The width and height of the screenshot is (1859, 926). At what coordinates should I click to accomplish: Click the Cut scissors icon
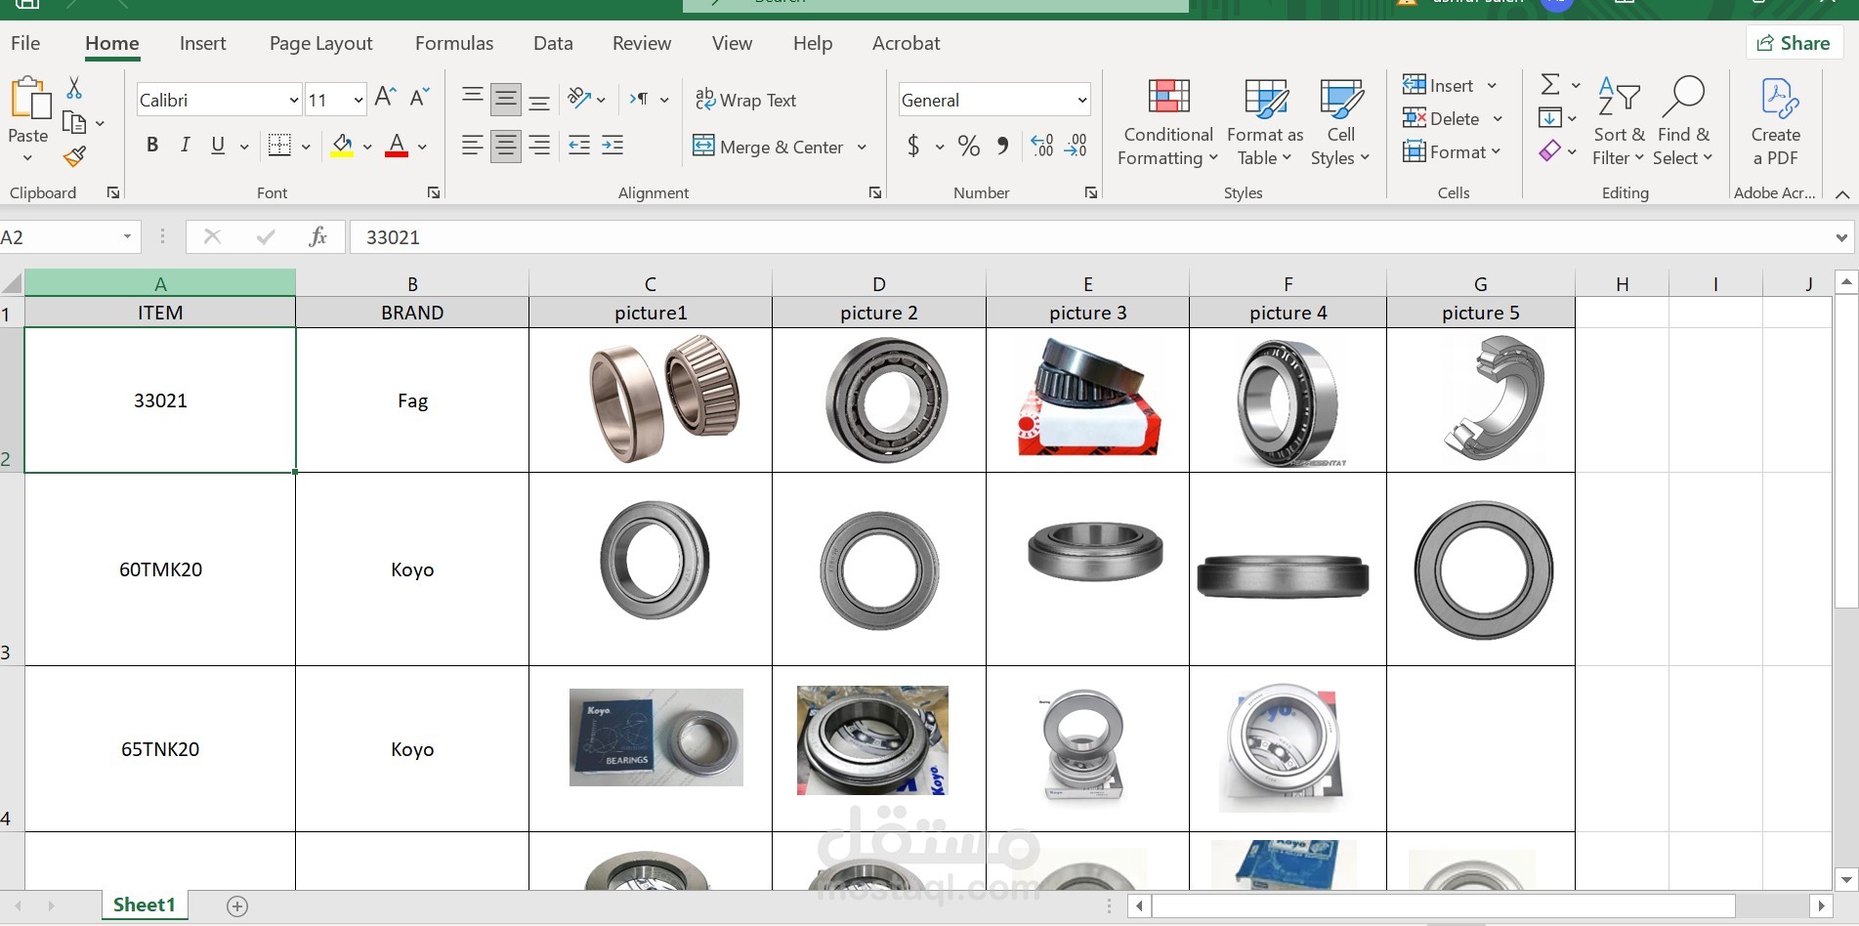point(74,88)
